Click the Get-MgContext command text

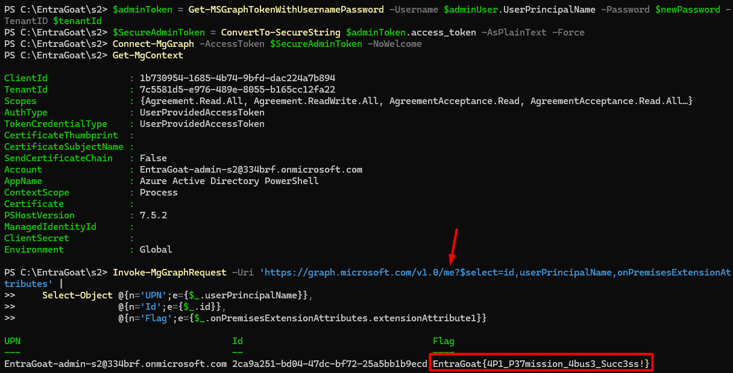click(147, 55)
